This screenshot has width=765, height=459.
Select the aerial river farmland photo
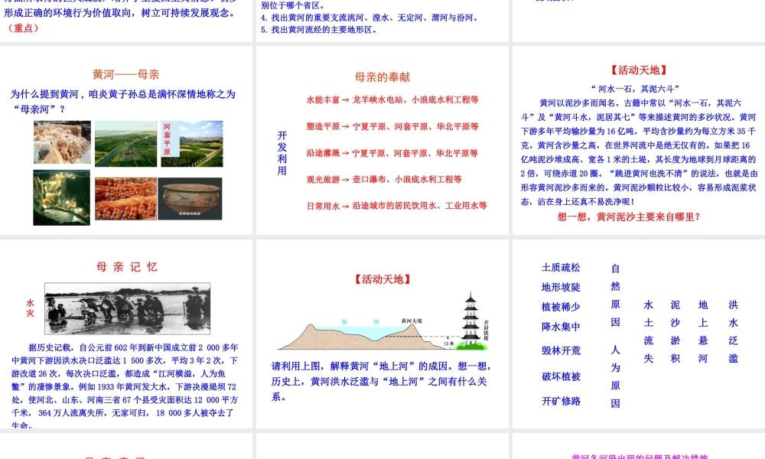point(126,144)
